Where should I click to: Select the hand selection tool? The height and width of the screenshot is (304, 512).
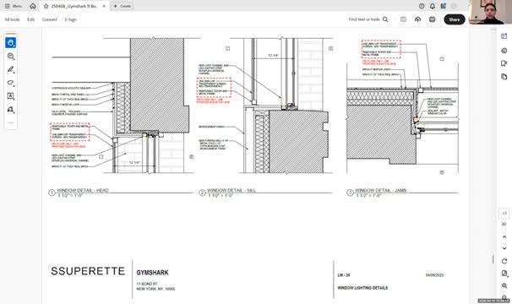click(x=10, y=43)
